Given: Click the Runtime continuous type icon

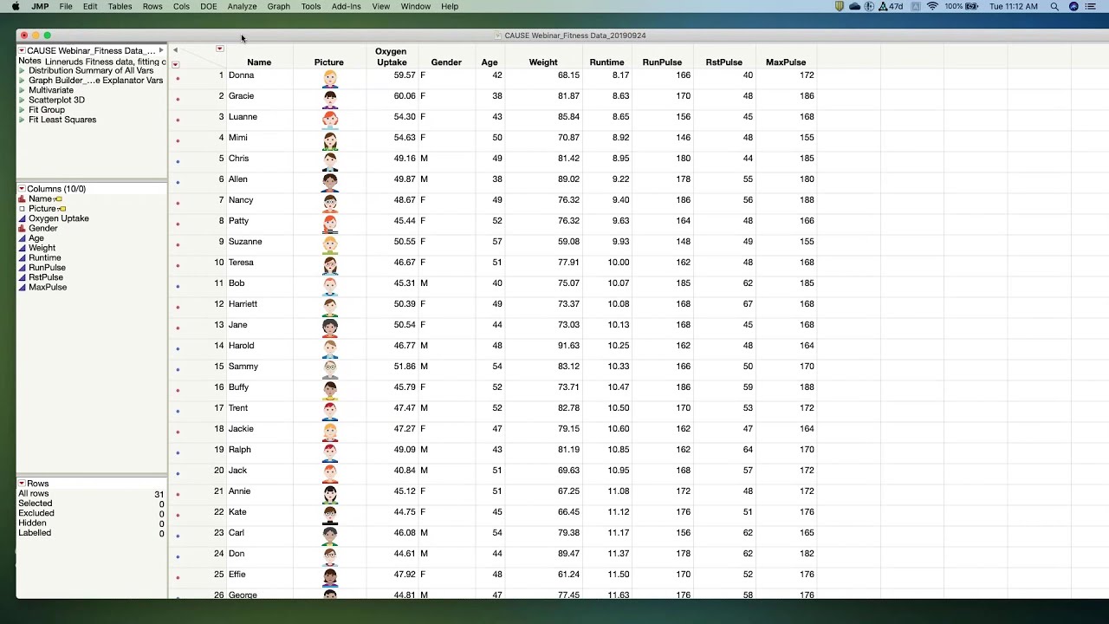Looking at the screenshot, I should pos(23,258).
